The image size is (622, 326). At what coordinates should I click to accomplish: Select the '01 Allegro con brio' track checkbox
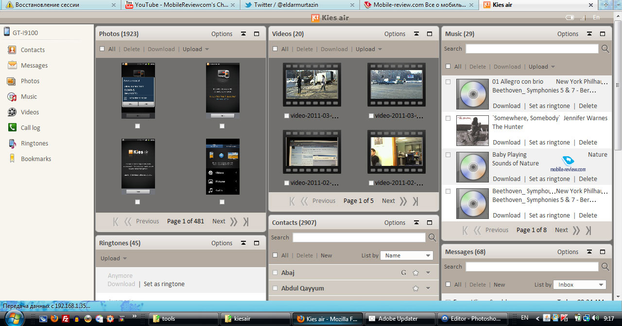(x=448, y=82)
